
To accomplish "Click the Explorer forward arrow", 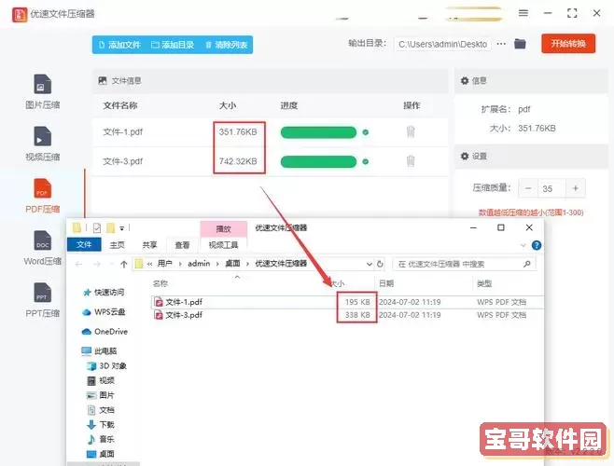I will [x=97, y=264].
